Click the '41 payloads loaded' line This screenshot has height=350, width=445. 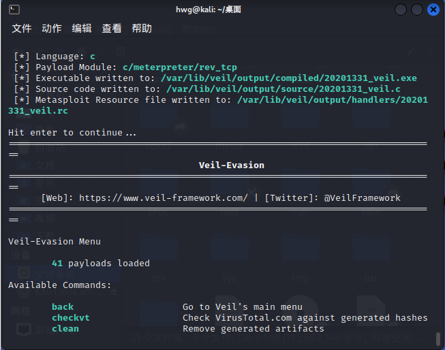101,264
